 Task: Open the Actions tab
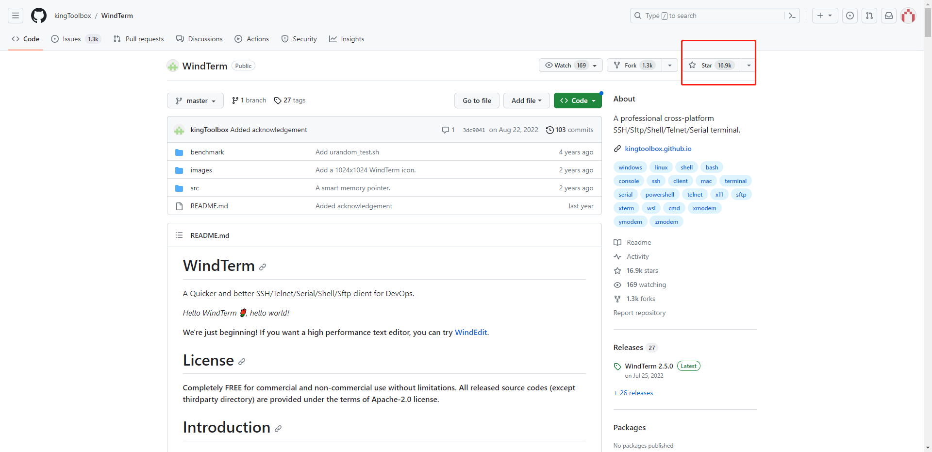coord(251,39)
